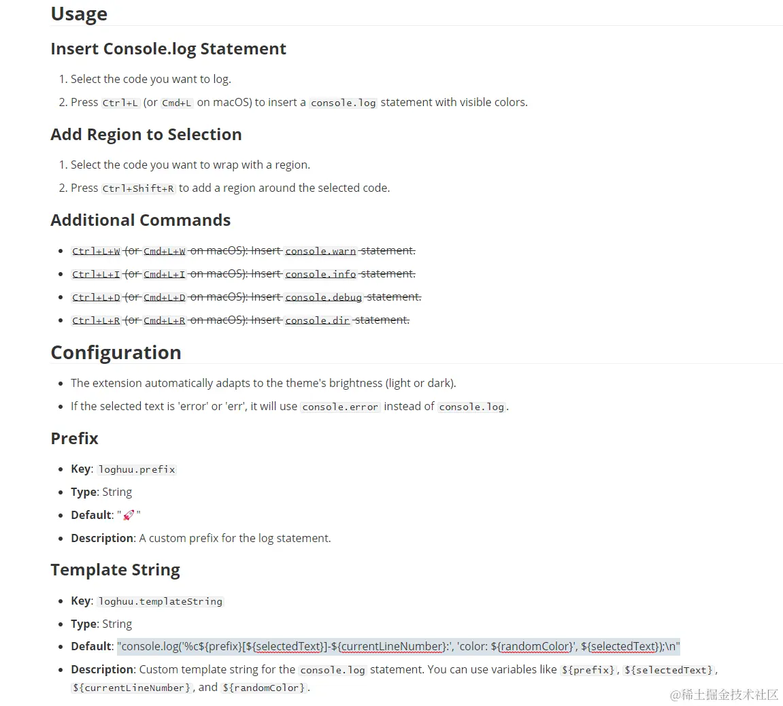Click the Add Region to Selection heading
783x706 pixels.
coord(146,134)
